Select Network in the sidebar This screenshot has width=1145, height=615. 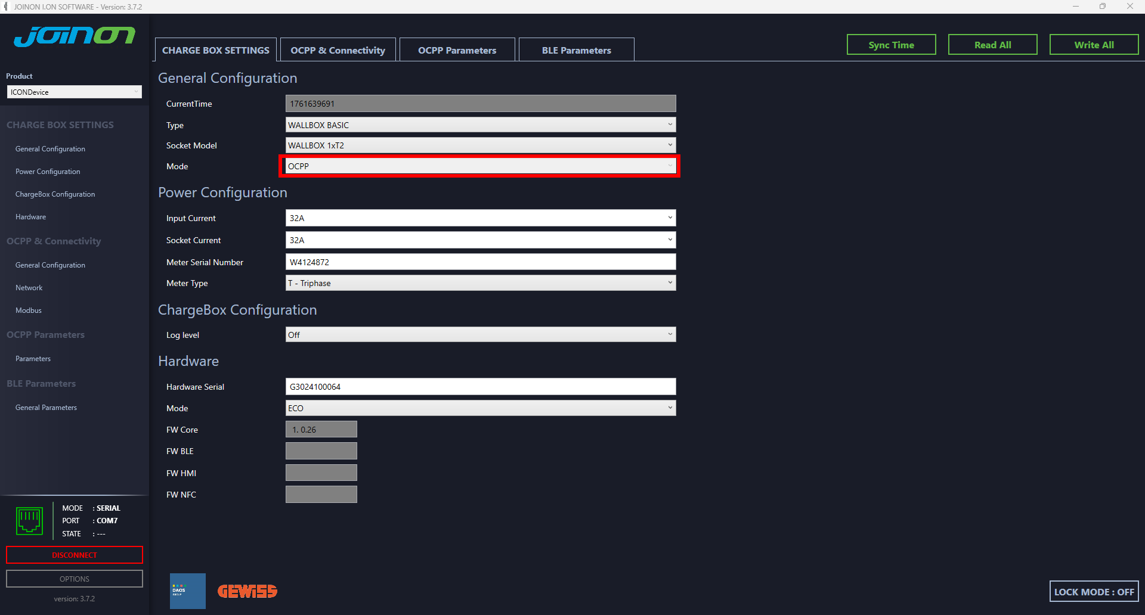[29, 288]
